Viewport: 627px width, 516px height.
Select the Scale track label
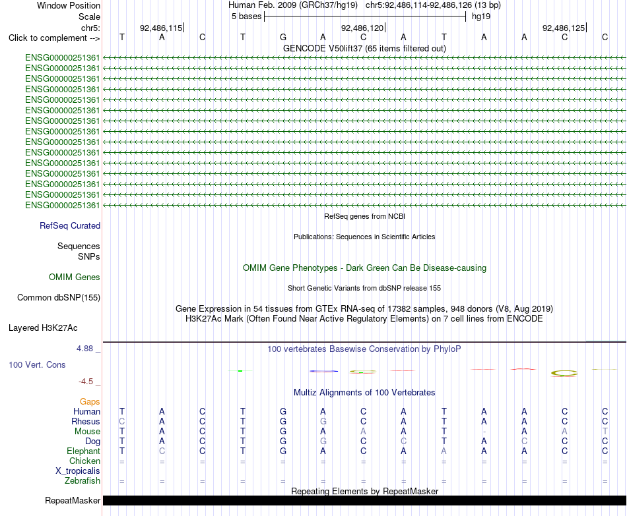(x=89, y=16)
